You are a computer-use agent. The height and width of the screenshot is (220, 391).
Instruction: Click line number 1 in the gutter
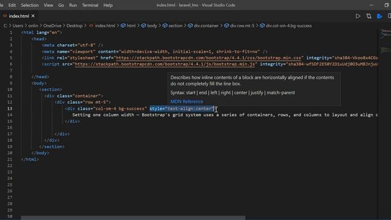pos(11,32)
